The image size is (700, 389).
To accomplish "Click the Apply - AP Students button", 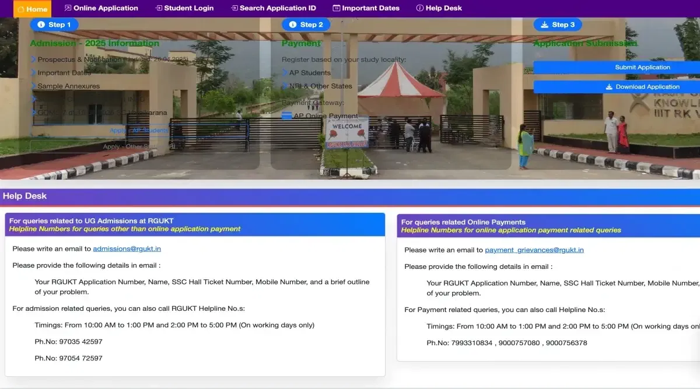I will pyautogui.click(x=139, y=131).
